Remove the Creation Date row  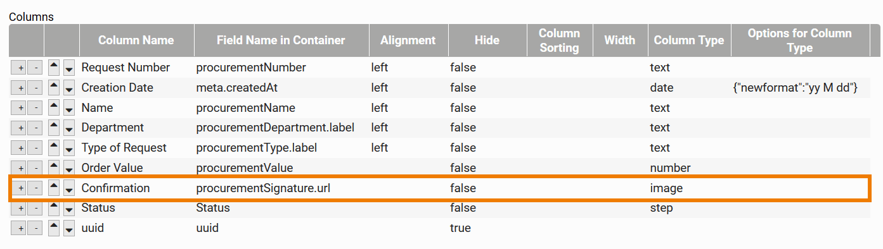35,88
